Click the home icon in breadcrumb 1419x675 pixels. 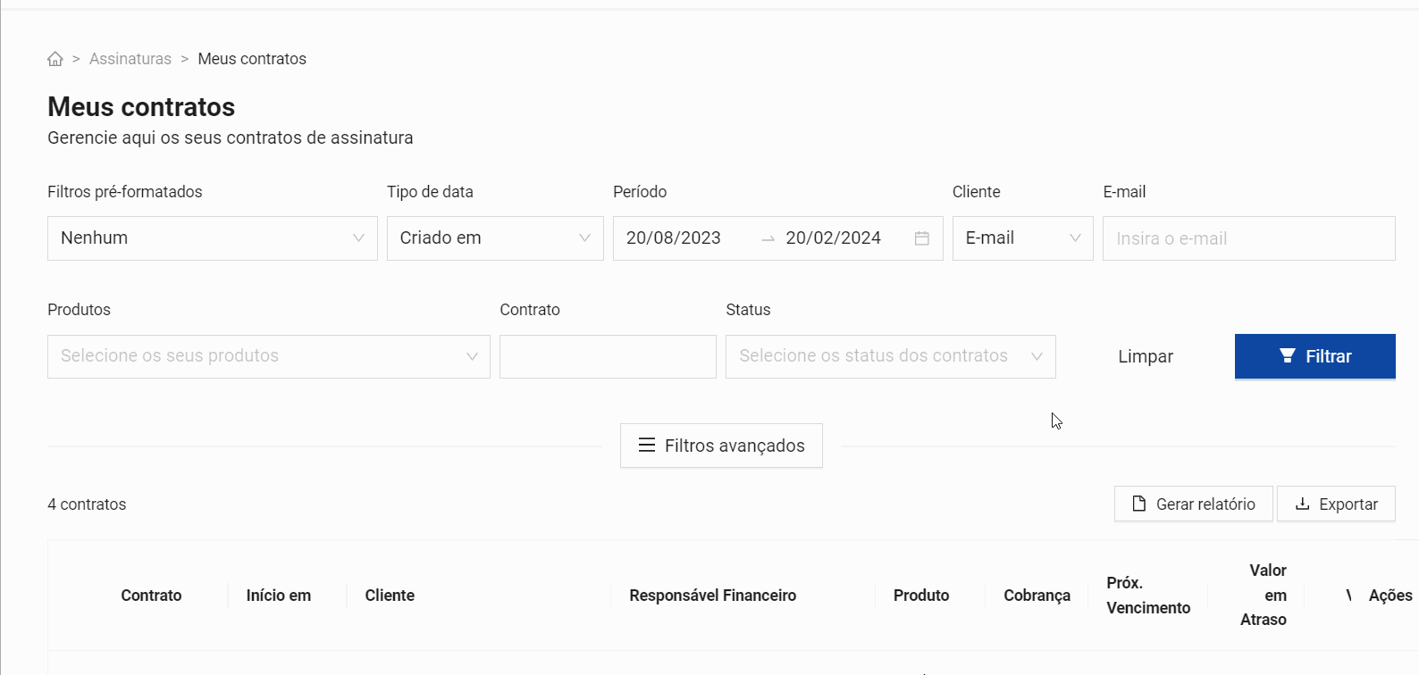pos(55,59)
